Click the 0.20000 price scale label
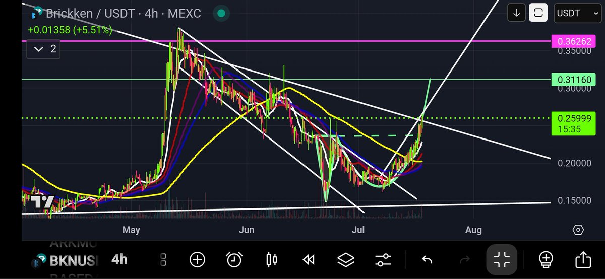The width and height of the screenshot is (605, 279). (x=575, y=163)
